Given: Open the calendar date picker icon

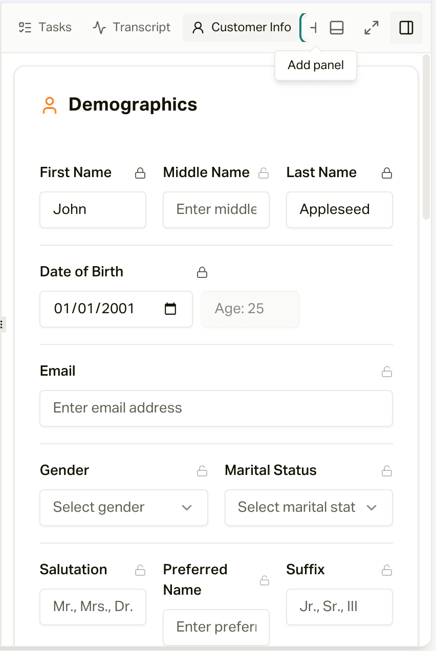Looking at the screenshot, I should pos(170,309).
